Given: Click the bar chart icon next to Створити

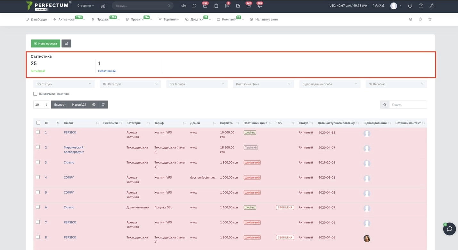Looking at the screenshot, I should pyautogui.click(x=103, y=6).
